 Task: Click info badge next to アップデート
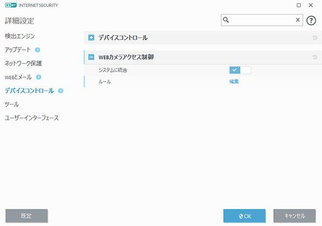click(38, 50)
